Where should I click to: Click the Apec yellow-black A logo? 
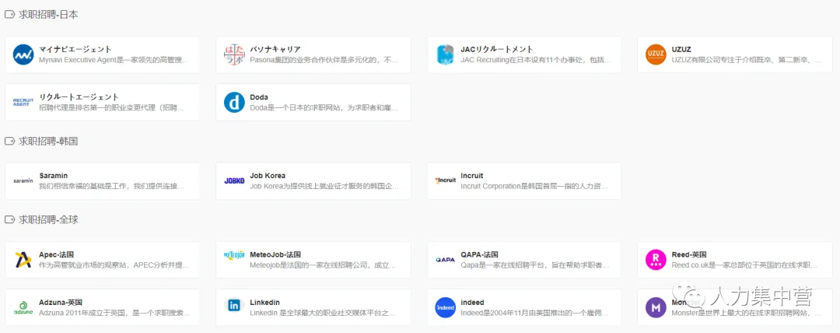[23, 260]
